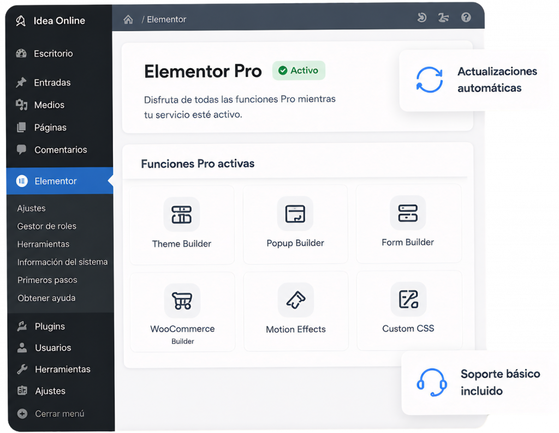Image resolution: width=559 pixels, height=433 pixels.
Task: Click the Medios media icon
Action: [x=21, y=105]
